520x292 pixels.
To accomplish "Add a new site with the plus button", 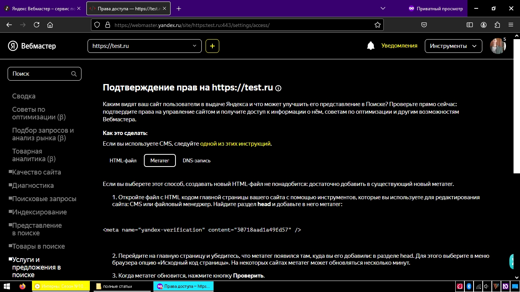I will tap(212, 46).
